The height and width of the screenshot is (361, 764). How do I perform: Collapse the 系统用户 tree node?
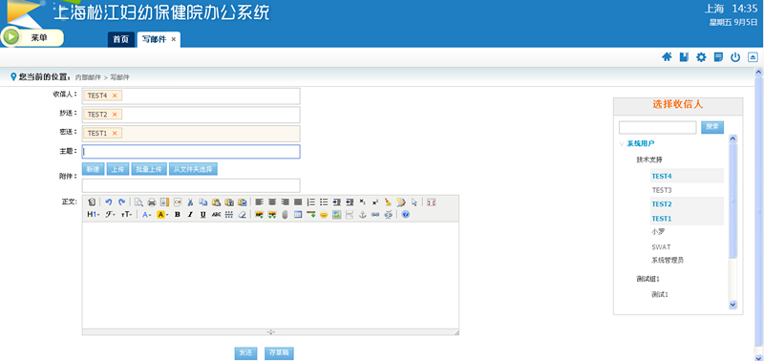click(622, 143)
